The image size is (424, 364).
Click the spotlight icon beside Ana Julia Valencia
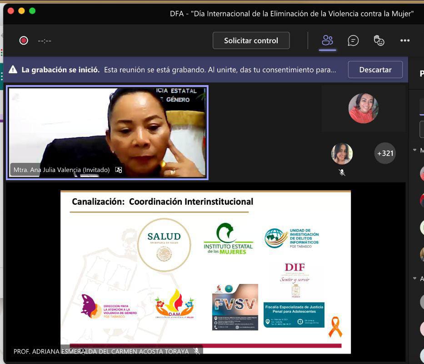point(119,170)
